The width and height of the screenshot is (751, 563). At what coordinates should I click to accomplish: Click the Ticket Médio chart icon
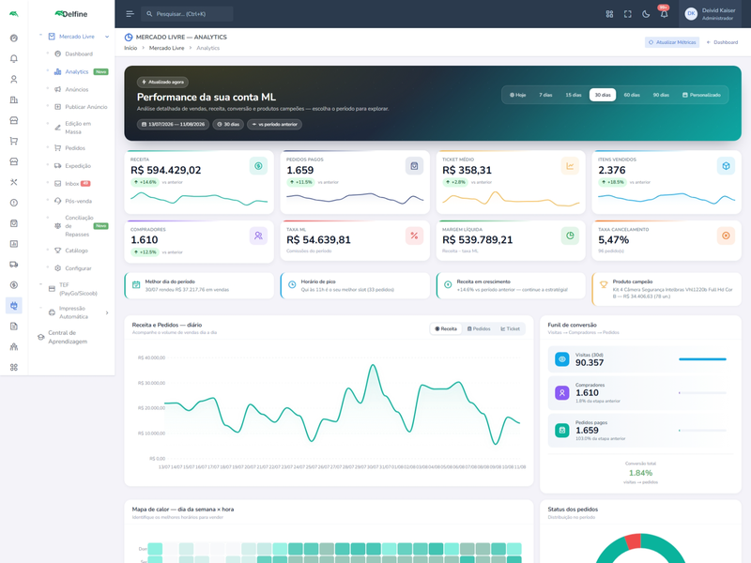pos(570,166)
